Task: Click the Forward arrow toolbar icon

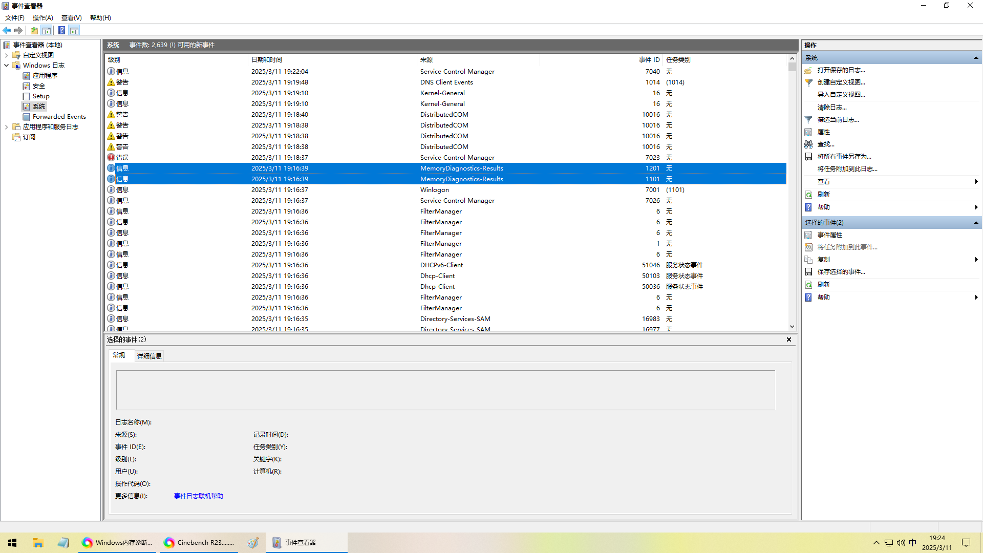Action: pyautogui.click(x=18, y=31)
